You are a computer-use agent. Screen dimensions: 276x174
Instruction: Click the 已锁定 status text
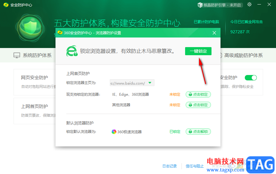(175, 132)
